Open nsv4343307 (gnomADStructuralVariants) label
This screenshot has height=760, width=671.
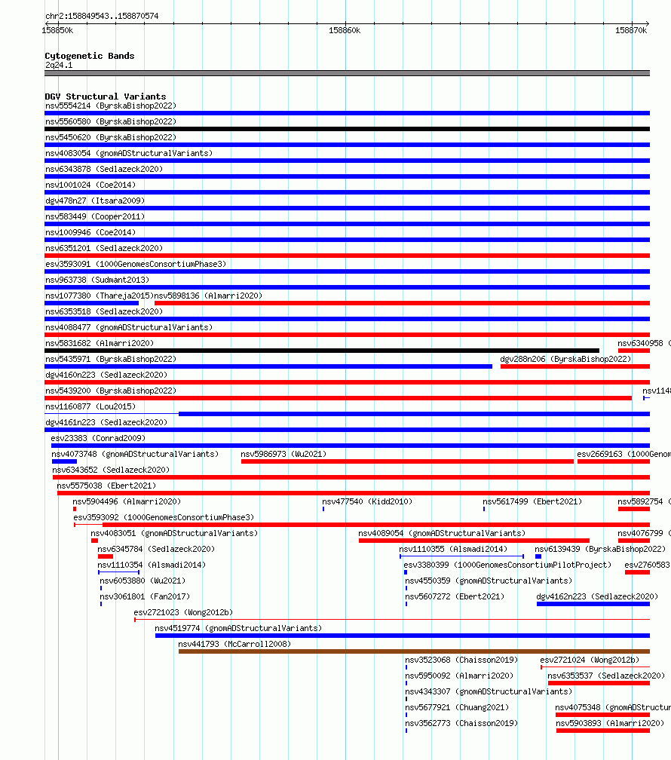[x=489, y=691]
